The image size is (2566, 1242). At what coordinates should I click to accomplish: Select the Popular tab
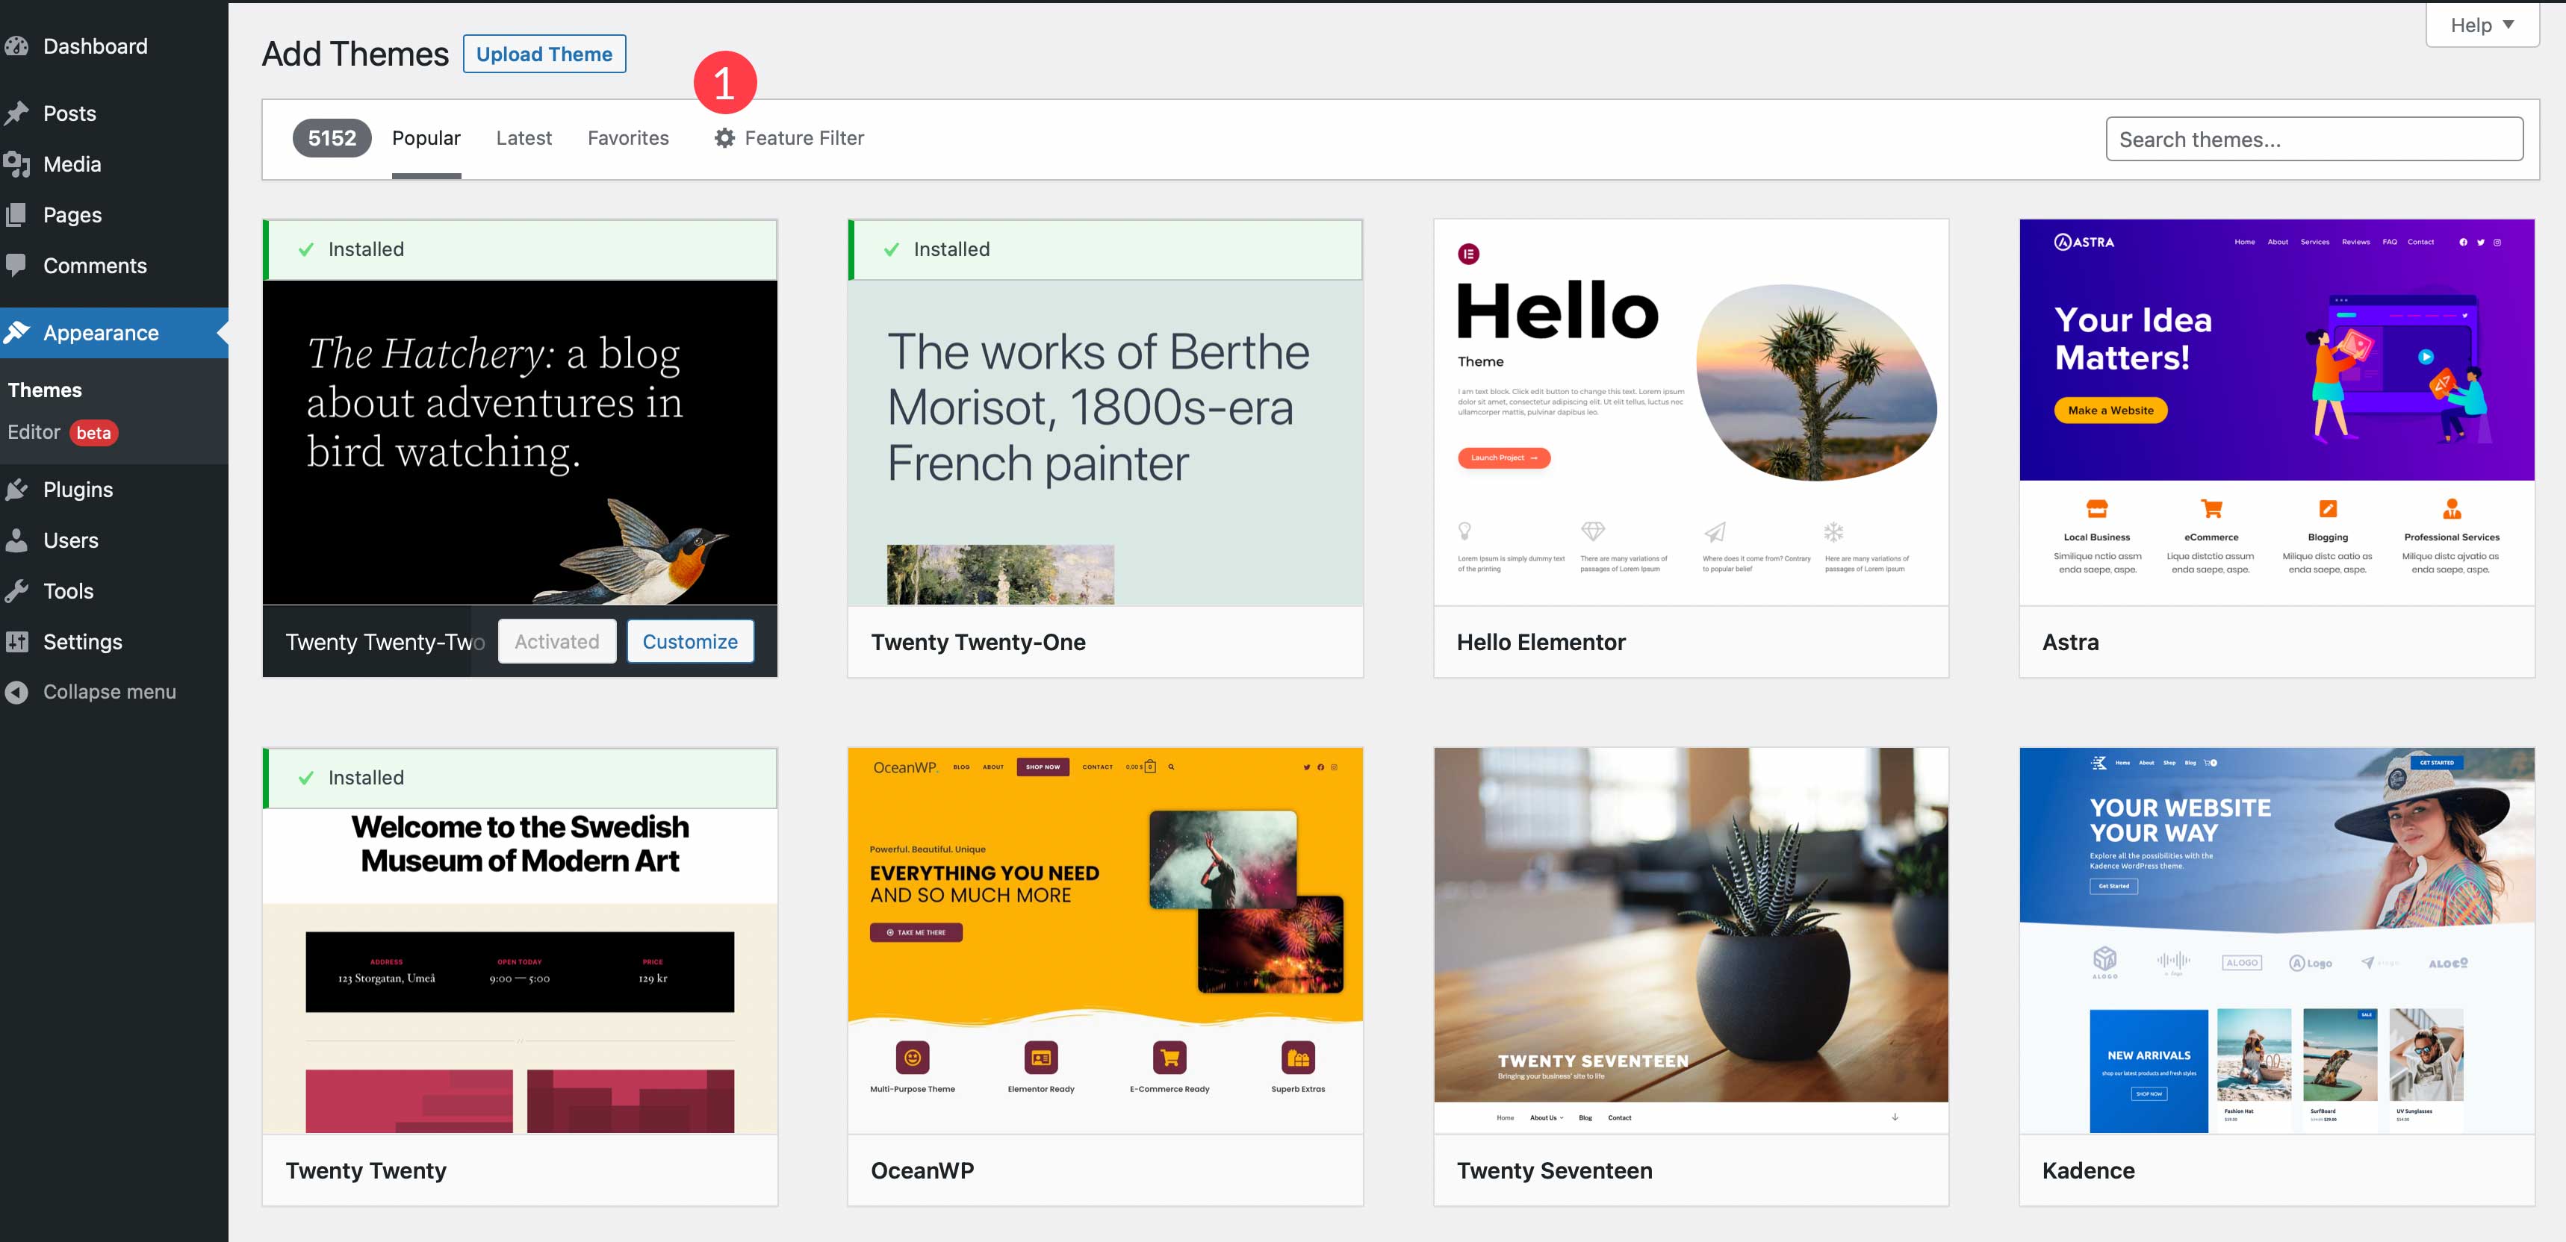pyautogui.click(x=427, y=137)
